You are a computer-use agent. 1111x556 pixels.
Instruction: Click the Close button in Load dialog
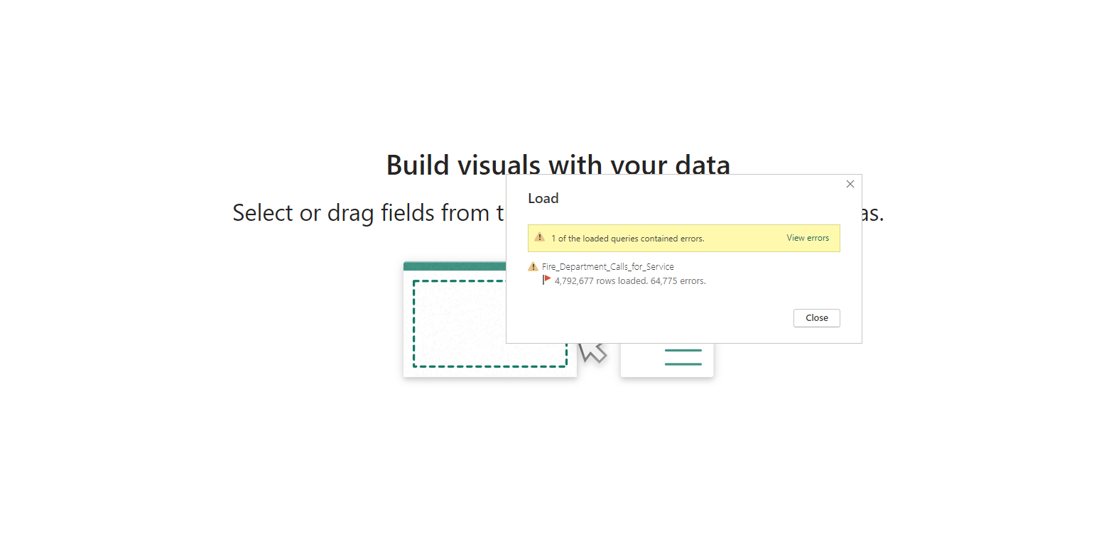[x=817, y=318]
